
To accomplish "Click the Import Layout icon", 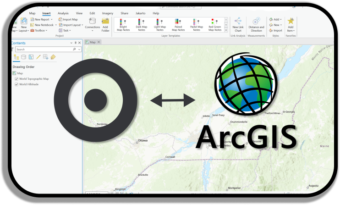I will [x=60, y=25].
